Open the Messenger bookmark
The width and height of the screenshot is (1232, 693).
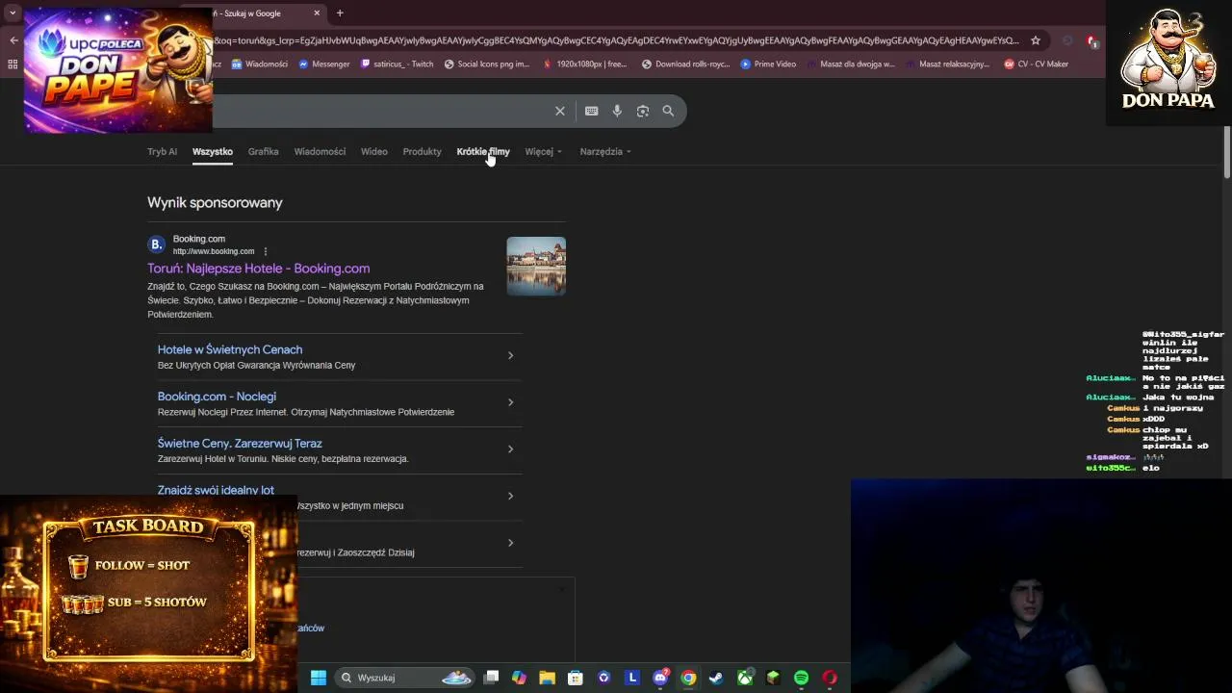[x=324, y=64]
